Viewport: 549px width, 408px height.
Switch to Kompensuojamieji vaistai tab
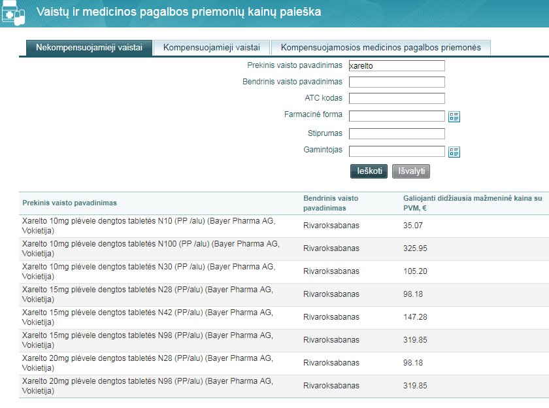pos(212,48)
